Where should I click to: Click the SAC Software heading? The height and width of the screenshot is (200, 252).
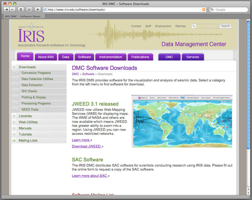click(x=87, y=160)
